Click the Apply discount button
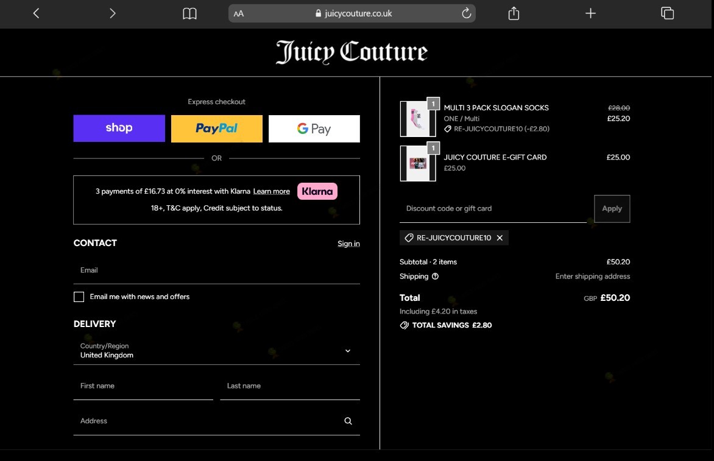Image resolution: width=714 pixels, height=461 pixels. pos(612,208)
